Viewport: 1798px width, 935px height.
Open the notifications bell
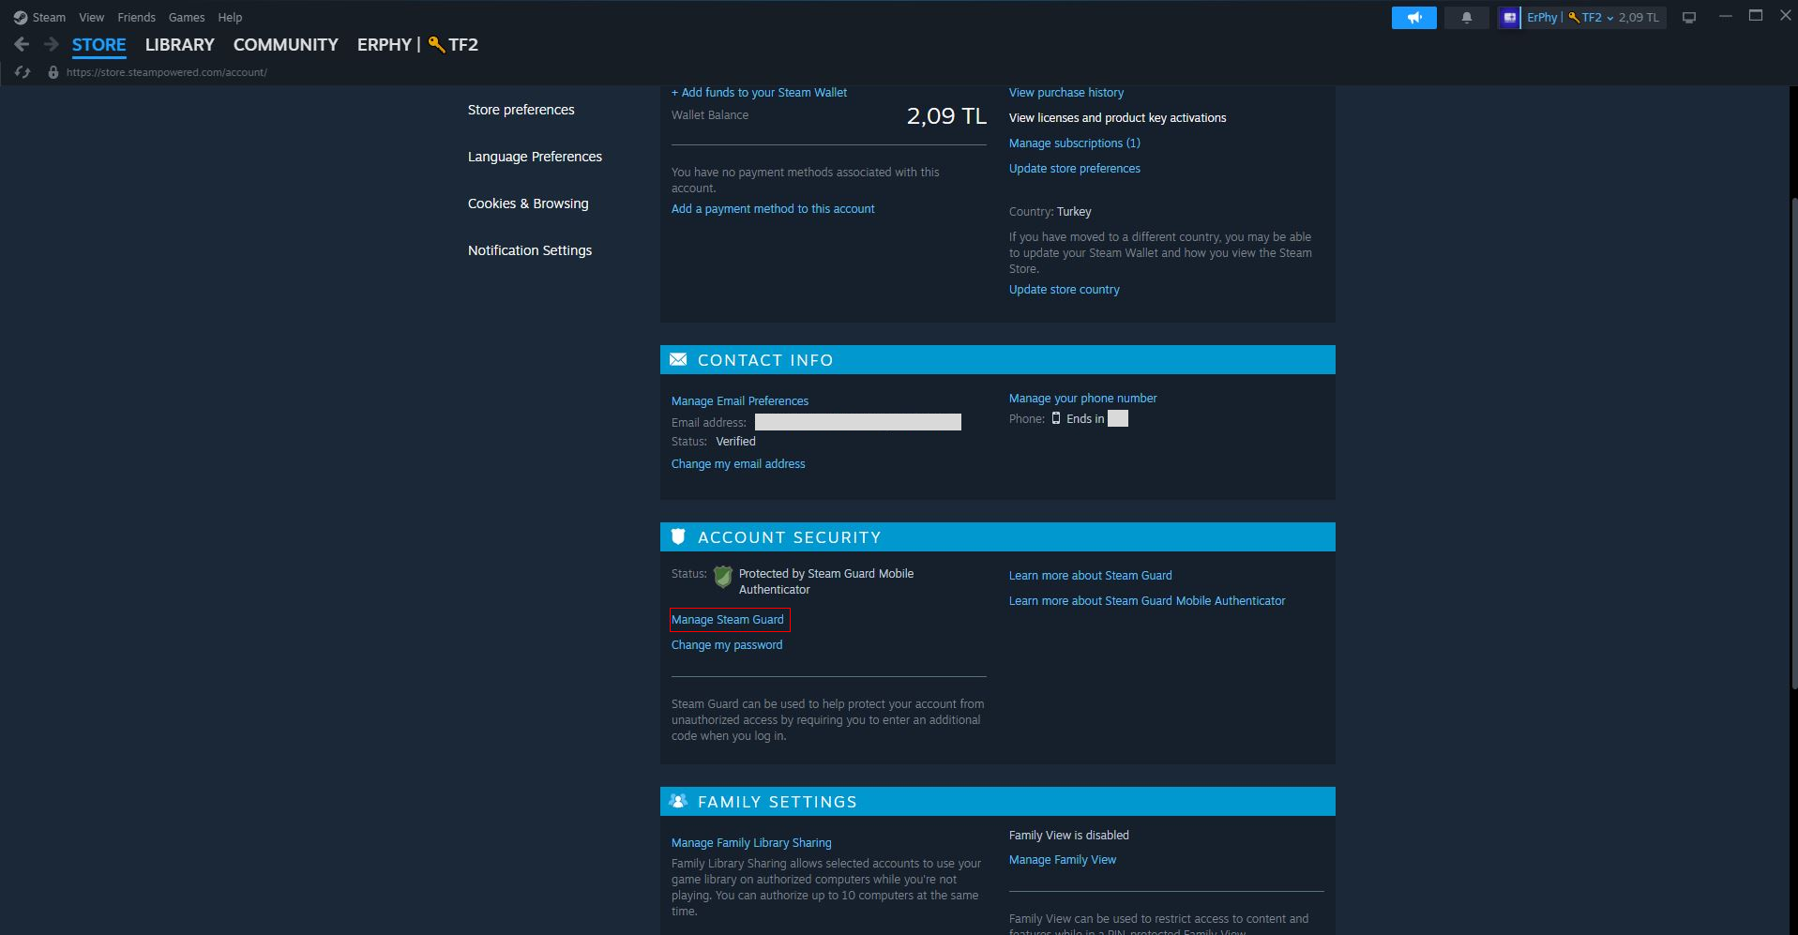1466,18
